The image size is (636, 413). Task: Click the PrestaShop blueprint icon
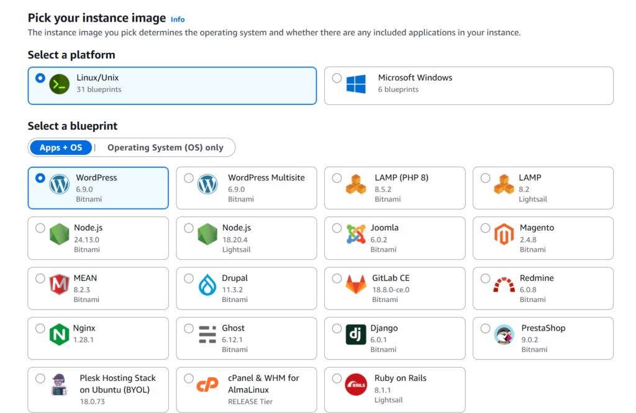[x=502, y=334]
